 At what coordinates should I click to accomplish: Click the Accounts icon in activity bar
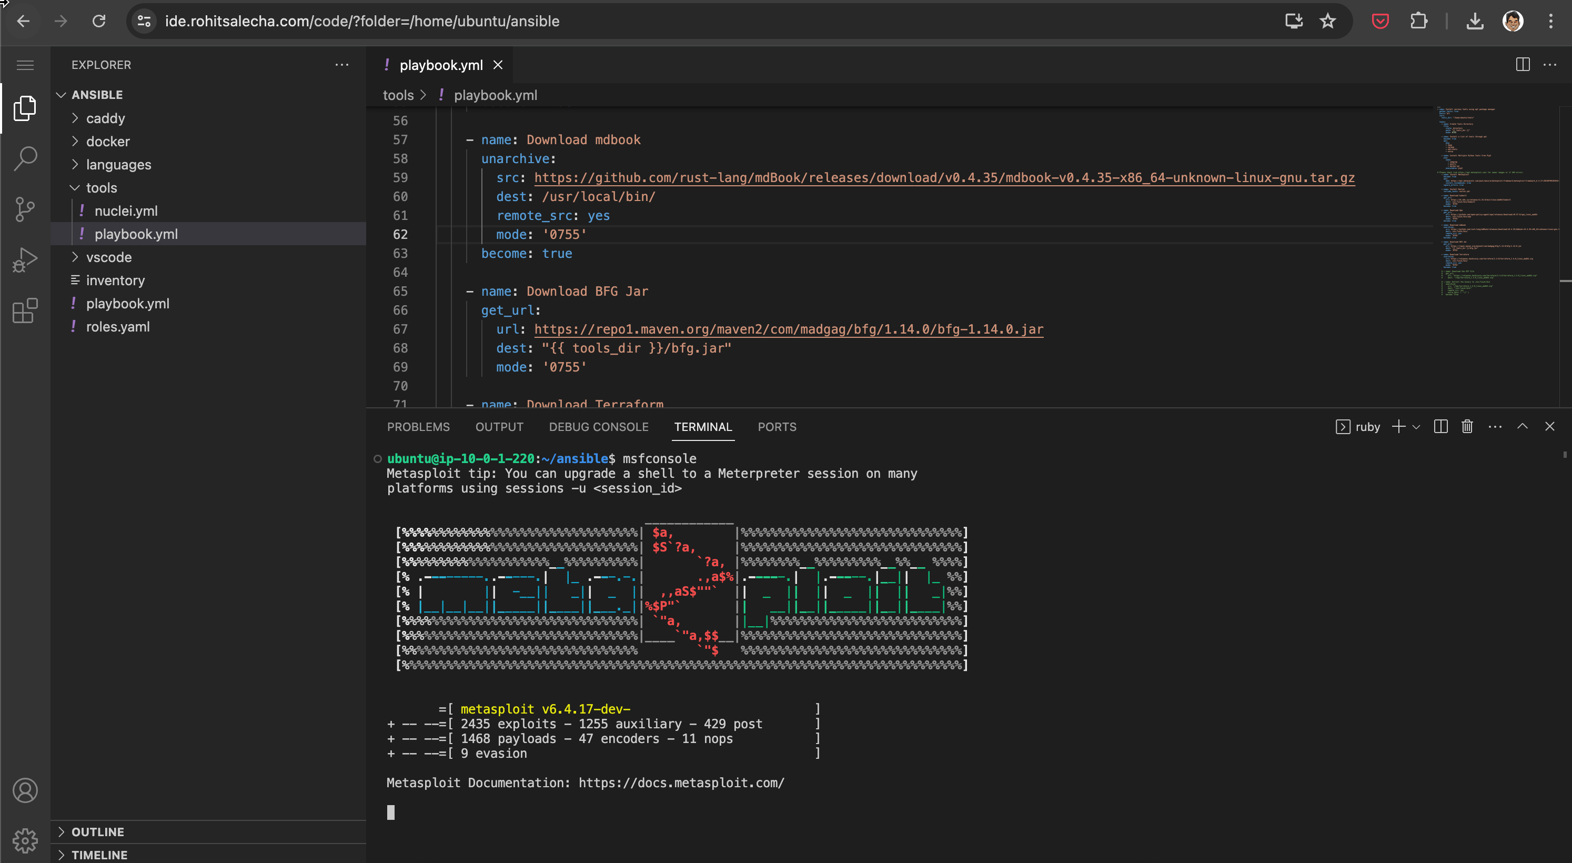(25, 790)
